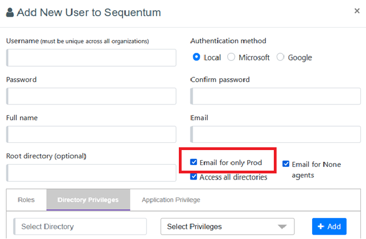Click into the Password field
366x239 pixels.
click(92, 96)
